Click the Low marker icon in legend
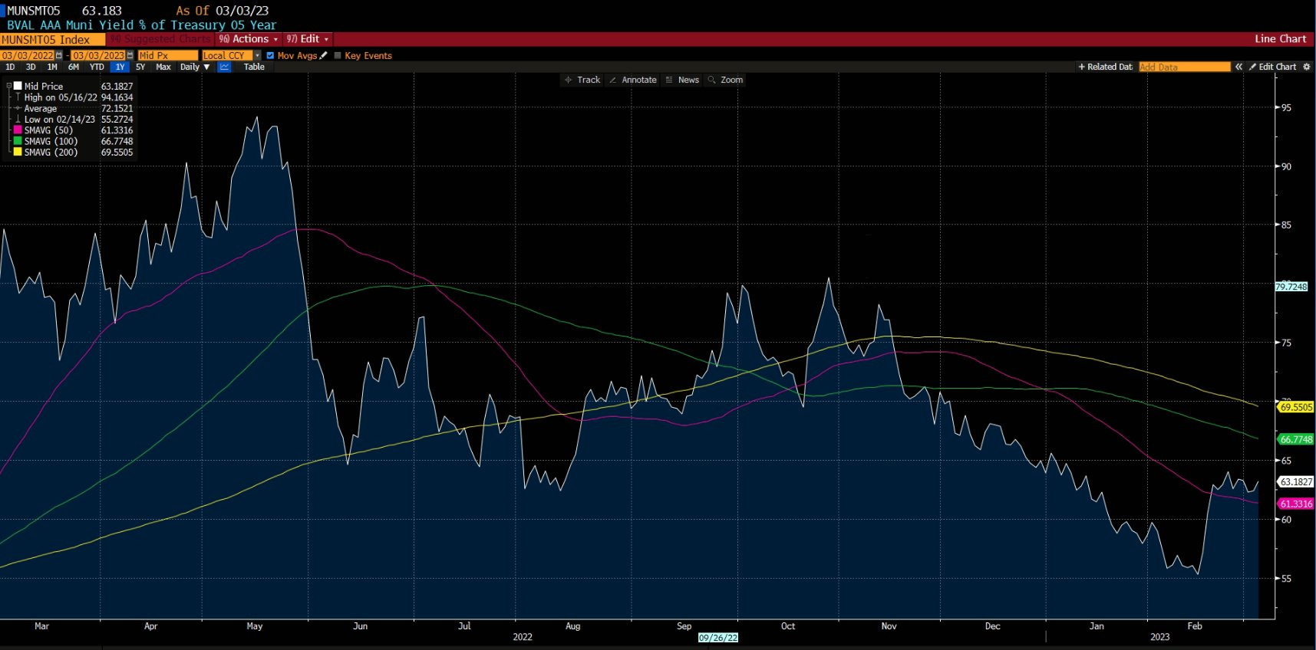1316x650 pixels. (x=18, y=120)
